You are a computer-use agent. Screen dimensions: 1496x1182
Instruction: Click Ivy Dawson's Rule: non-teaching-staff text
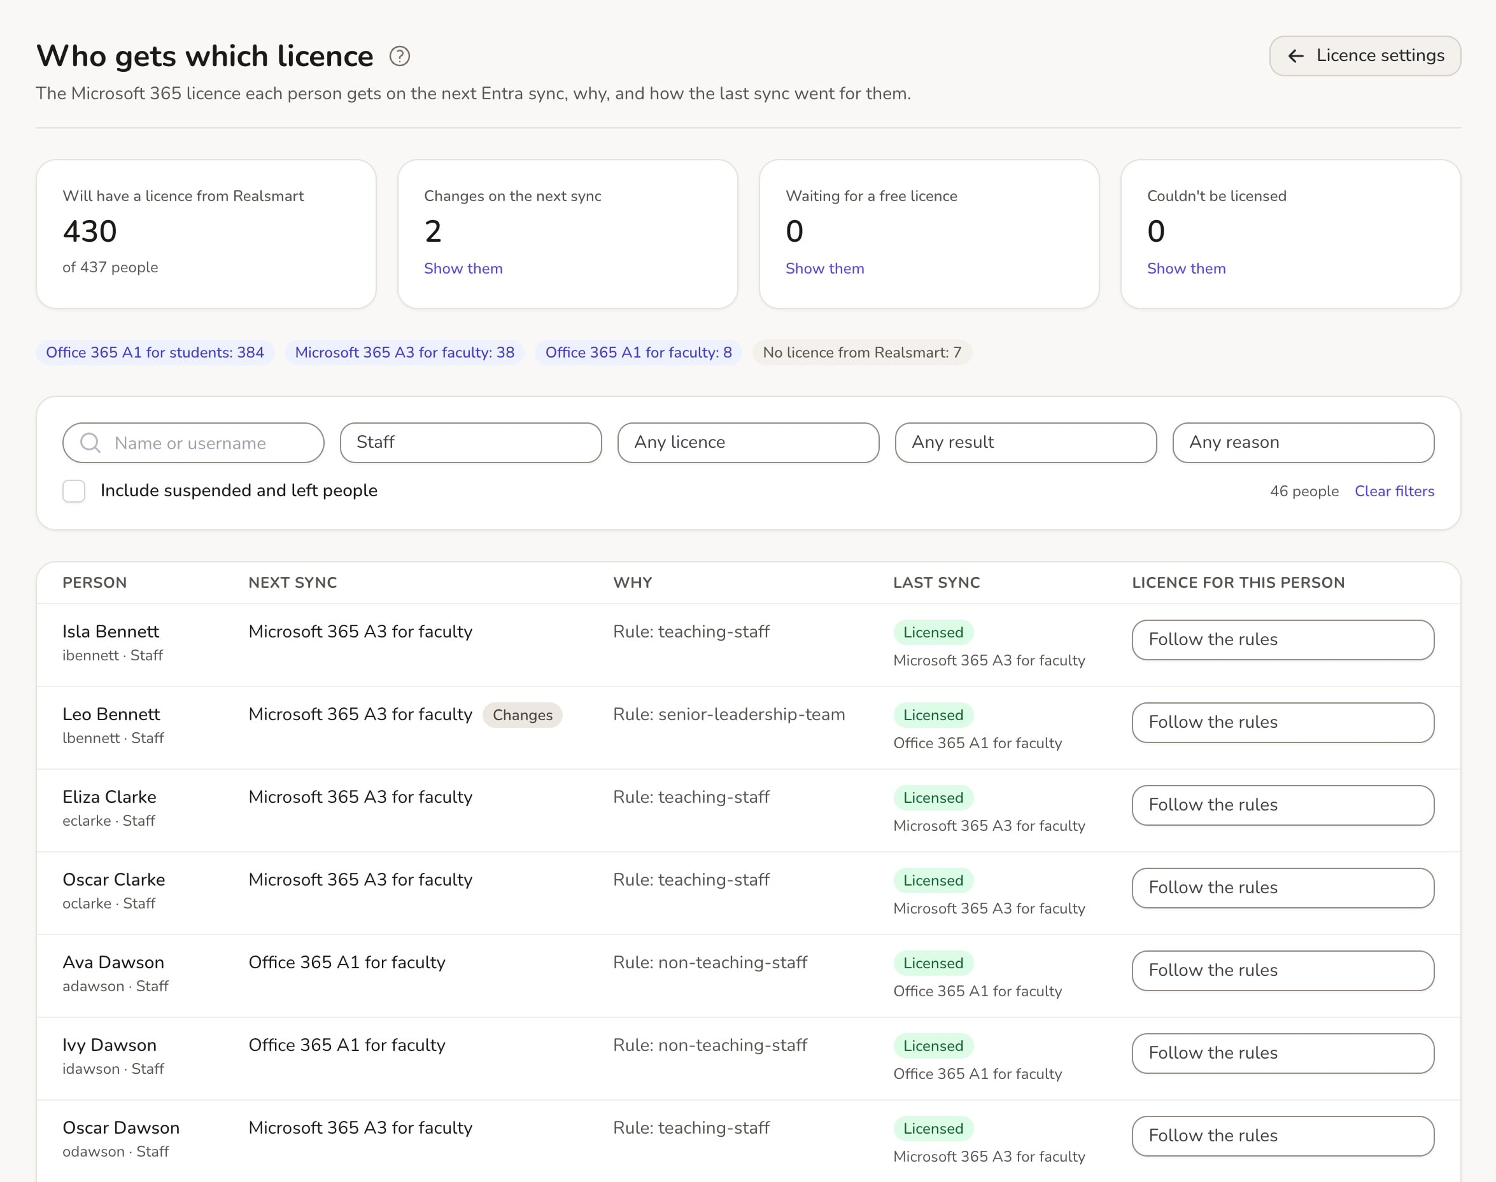pyautogui.click(x=710, y=1045)
